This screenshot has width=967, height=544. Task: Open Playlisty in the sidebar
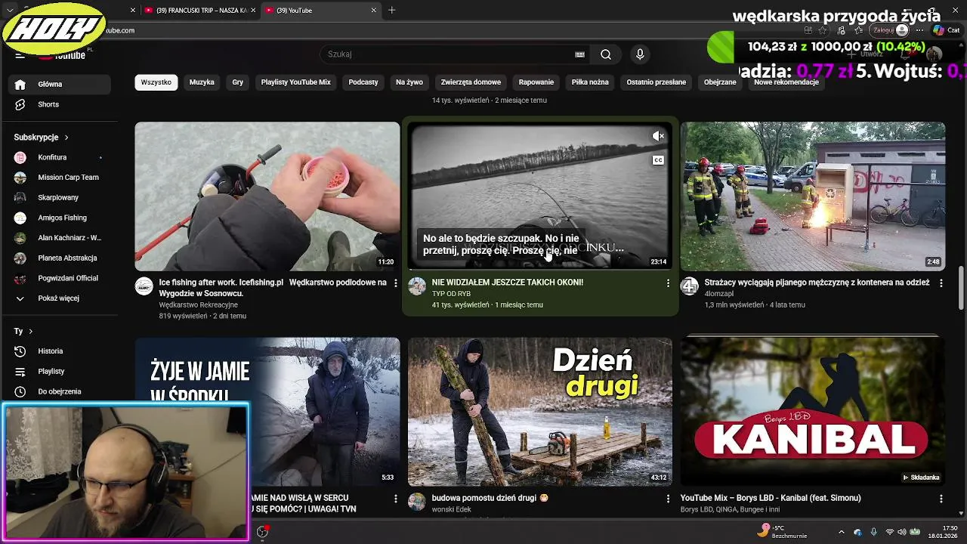click(x=60, y=372)
